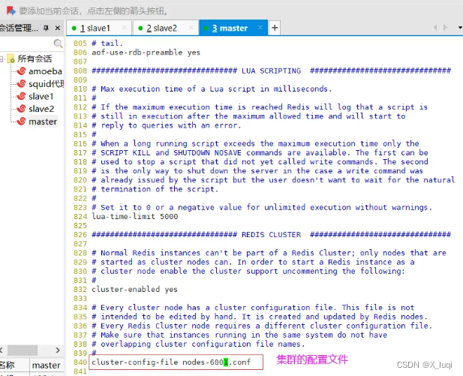Click the LUA SCRIPTING section header line
Viewport: 463px width, 376px height.
point(271,71)
